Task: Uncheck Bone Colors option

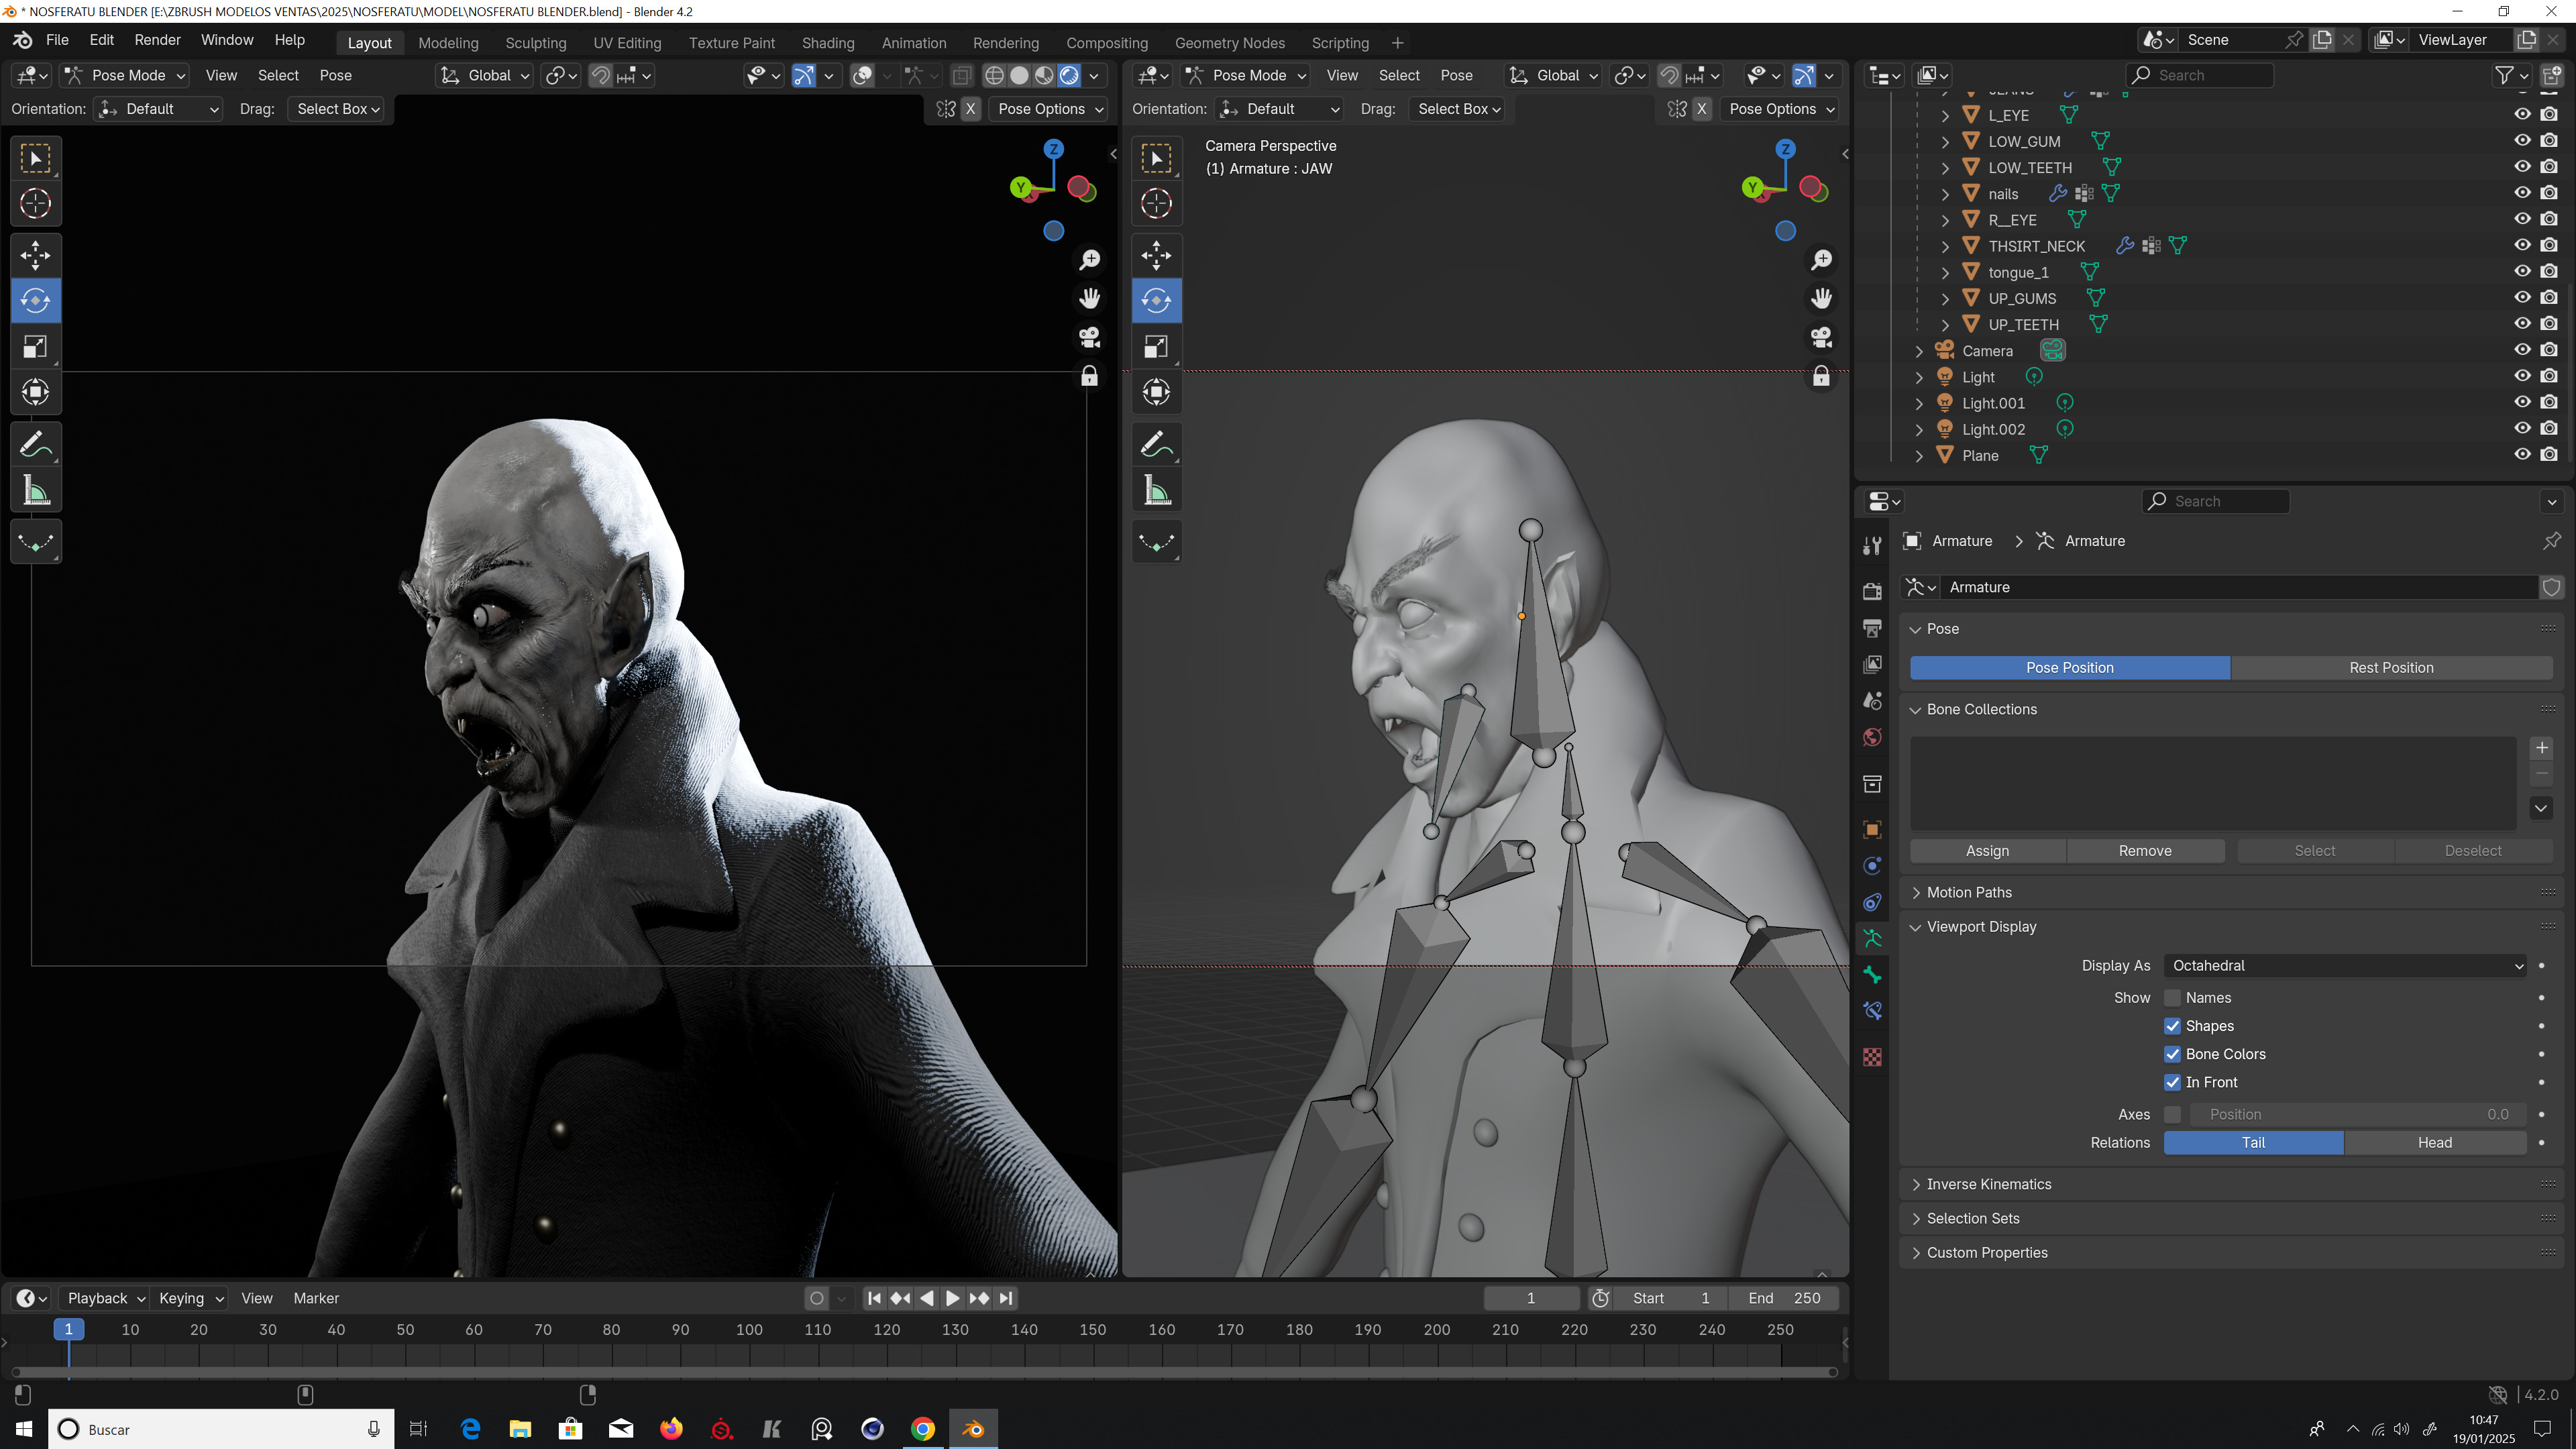Action: click(2172, 1054)
